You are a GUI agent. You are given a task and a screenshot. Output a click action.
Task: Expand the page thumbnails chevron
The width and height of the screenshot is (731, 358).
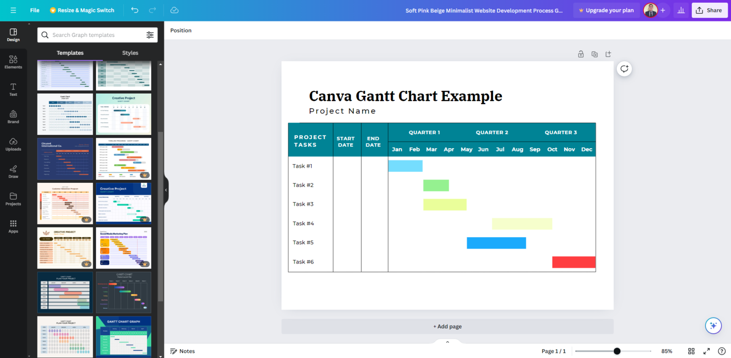[447, 342]
